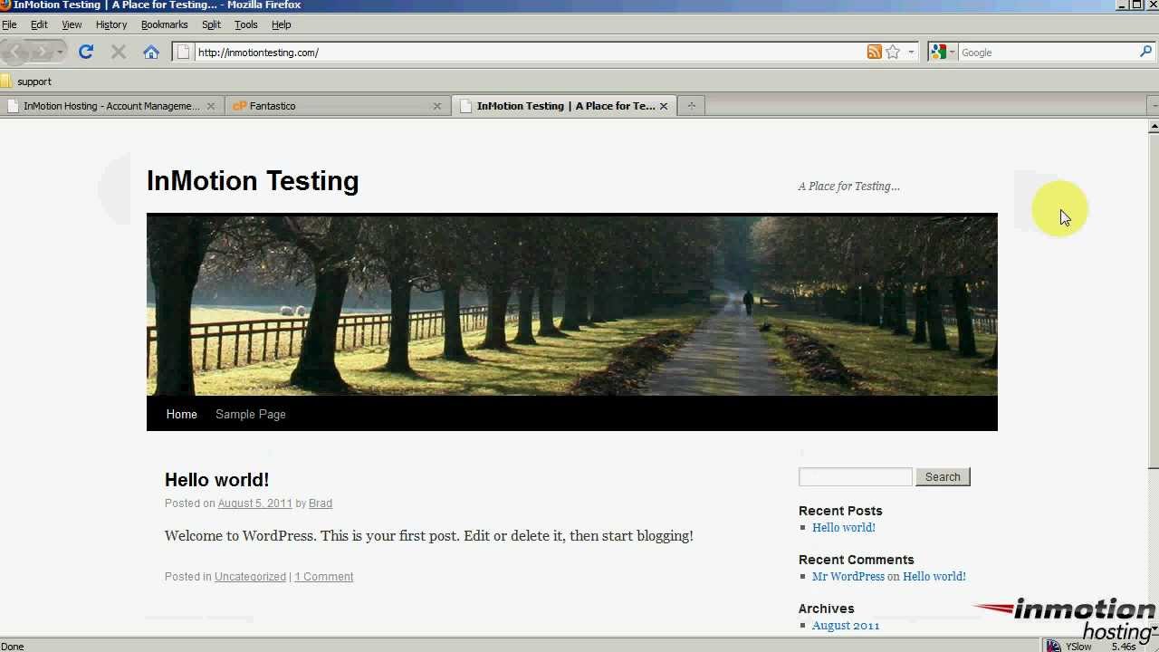Image resolution: width=1159 pixels, height=652 pixels.
Task: Click the Home link in black navbar
Action: click(x=181, y=414)
